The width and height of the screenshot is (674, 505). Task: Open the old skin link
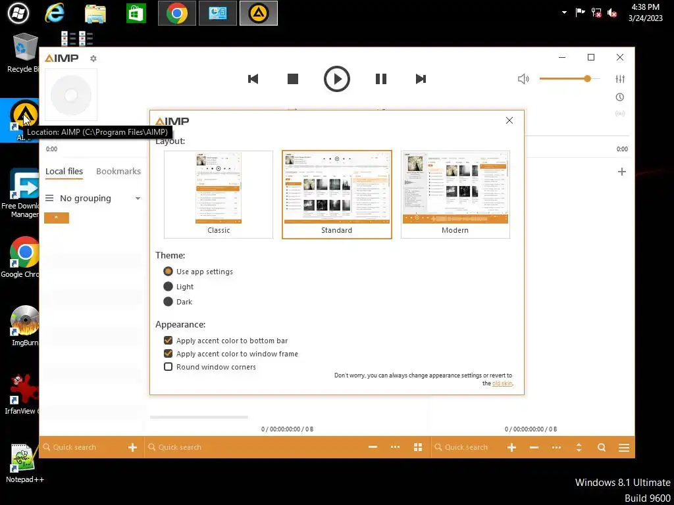coord(502,383)
